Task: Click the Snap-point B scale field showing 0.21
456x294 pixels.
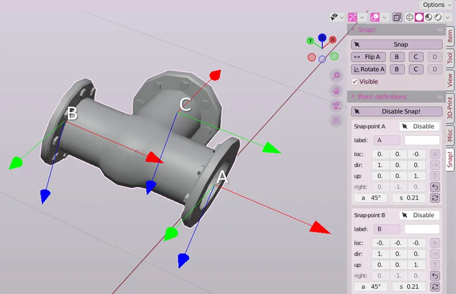Action: [409, 287]
